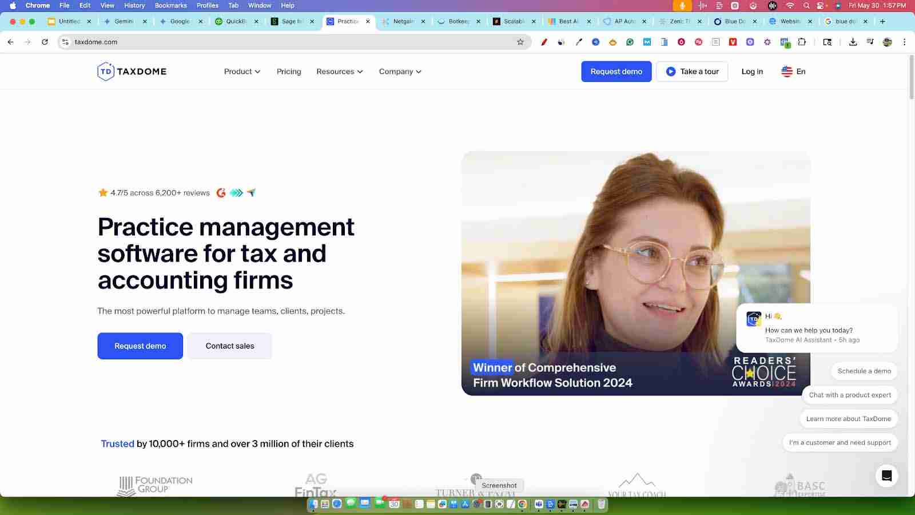915x515 pixels.
Task: Click the Contact sales button
Action: [230, 346]
